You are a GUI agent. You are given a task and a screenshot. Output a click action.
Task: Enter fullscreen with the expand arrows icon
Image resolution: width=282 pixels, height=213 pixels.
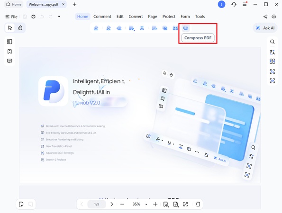185,204
